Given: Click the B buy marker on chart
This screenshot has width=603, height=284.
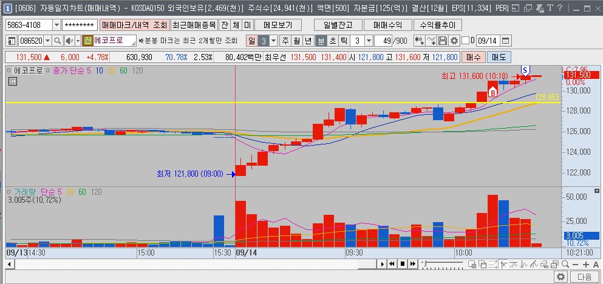Looking at the screenshot, I should point(492,92).
